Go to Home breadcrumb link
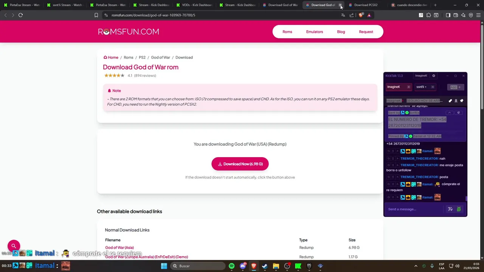Screen dimensions: 484x272 click(x=111, y=57)
